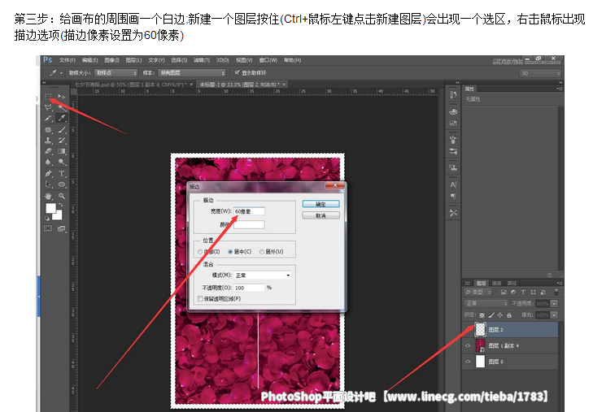Switch to the 七夕节海报.psd document tab

pos(134,85)
